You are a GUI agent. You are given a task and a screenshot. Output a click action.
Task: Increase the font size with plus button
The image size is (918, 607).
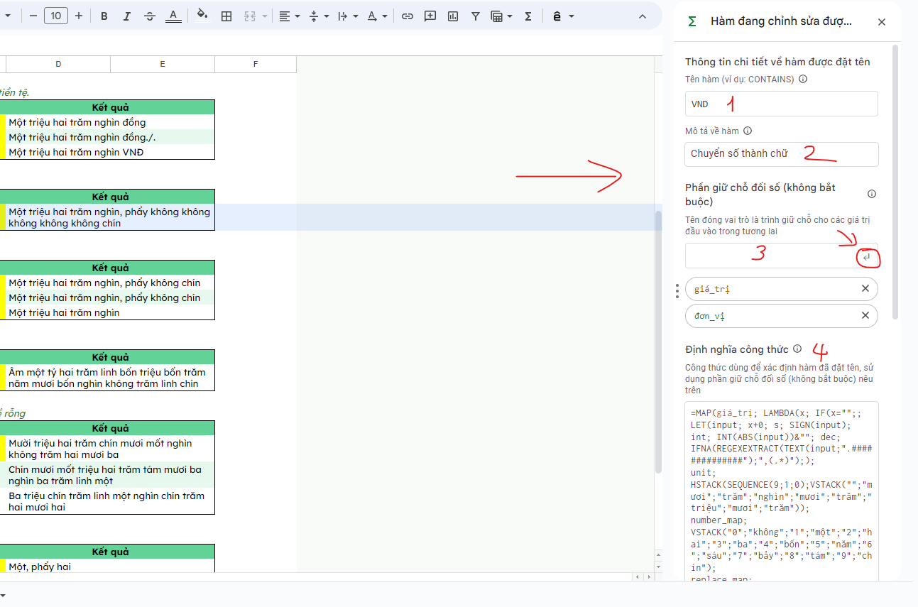(x=79, y=16)
